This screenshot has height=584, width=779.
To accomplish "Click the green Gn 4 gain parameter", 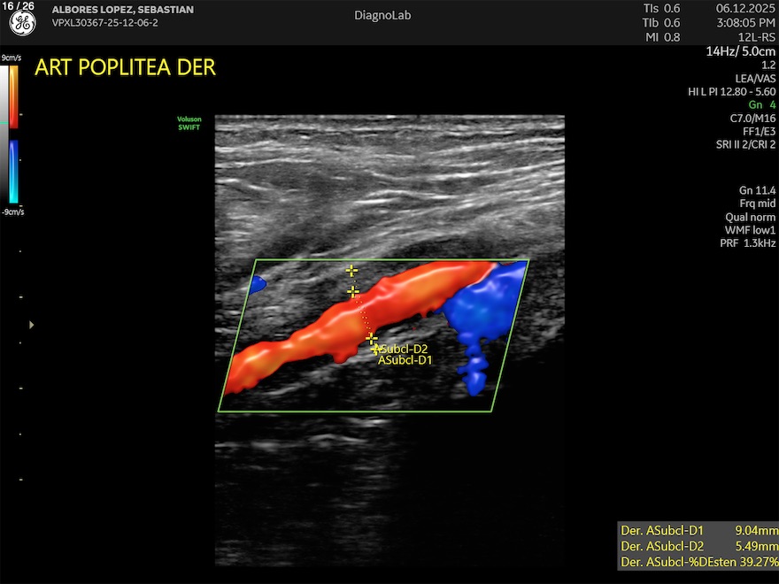I will [x=761, y=104].
